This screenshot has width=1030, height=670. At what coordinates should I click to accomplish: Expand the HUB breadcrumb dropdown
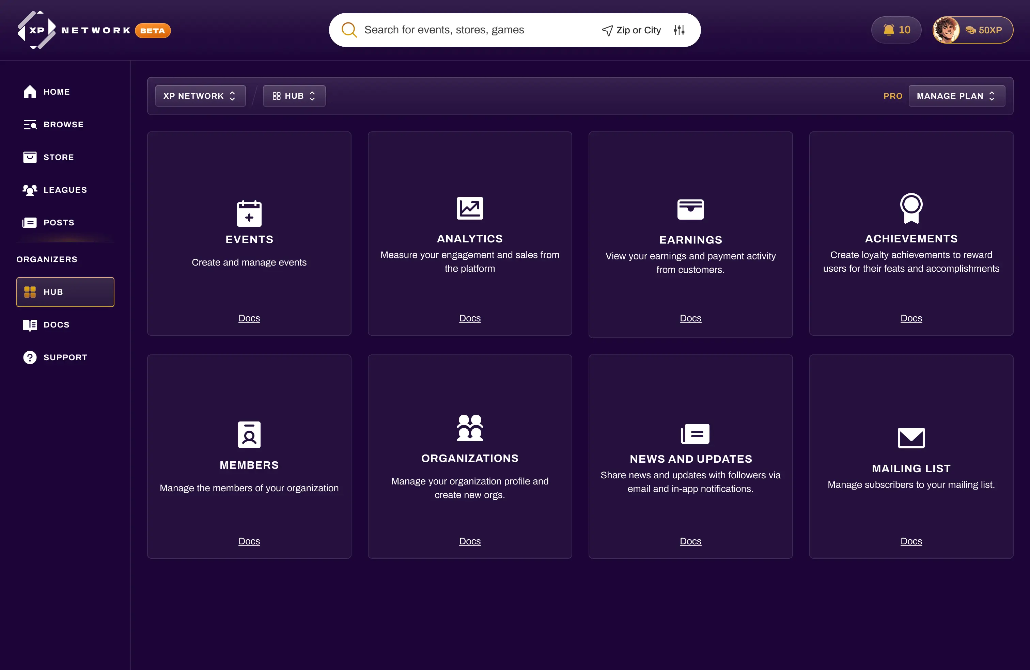point(294,96)
